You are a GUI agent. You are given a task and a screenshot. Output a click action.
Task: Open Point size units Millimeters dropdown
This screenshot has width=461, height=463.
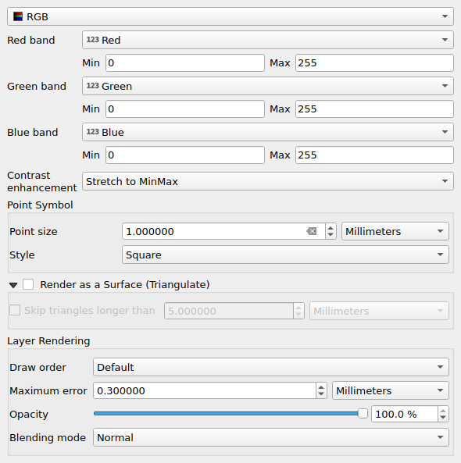[395, 231]
